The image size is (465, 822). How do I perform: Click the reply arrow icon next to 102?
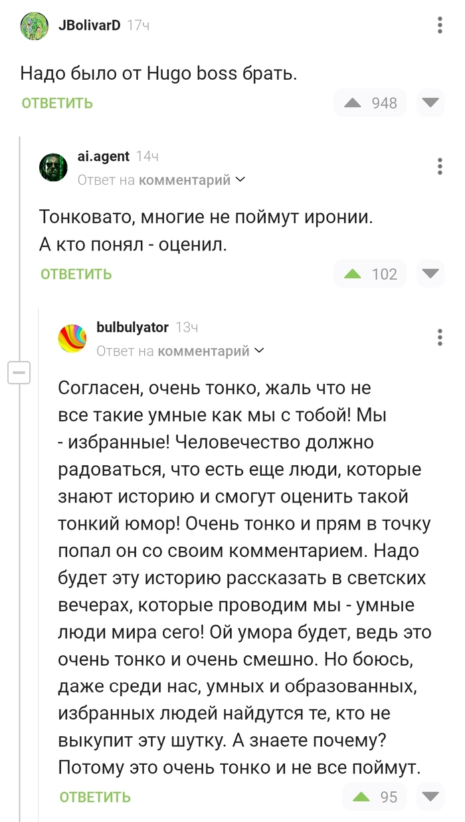[353, 274]
